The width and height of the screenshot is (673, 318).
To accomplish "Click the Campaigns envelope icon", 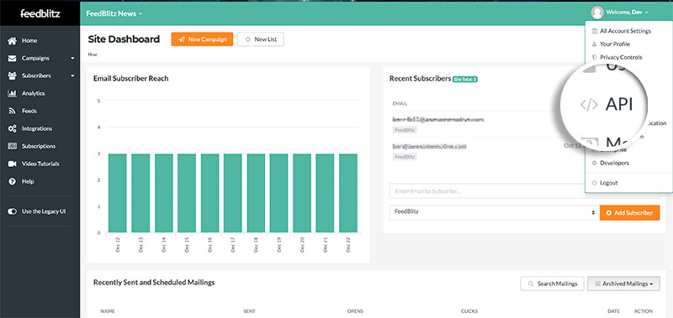I will coord(13,58).
